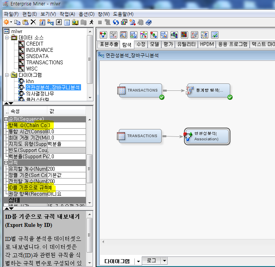Select the WISC data source

click(x=32, y=69)
